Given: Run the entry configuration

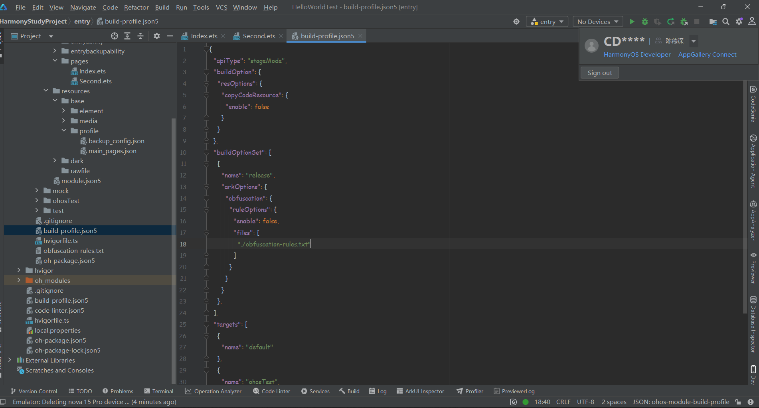Looking at the screenshot, I should tap(632, 22).
